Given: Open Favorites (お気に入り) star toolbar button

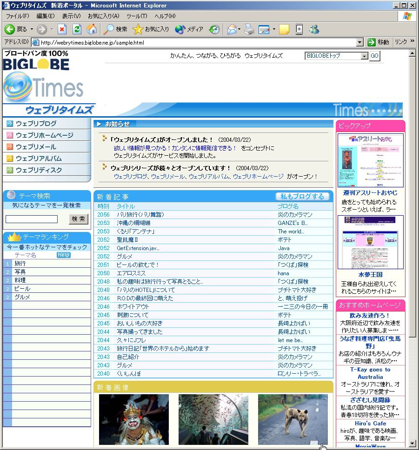Looking at the screenshot, I should click(151, 29).
